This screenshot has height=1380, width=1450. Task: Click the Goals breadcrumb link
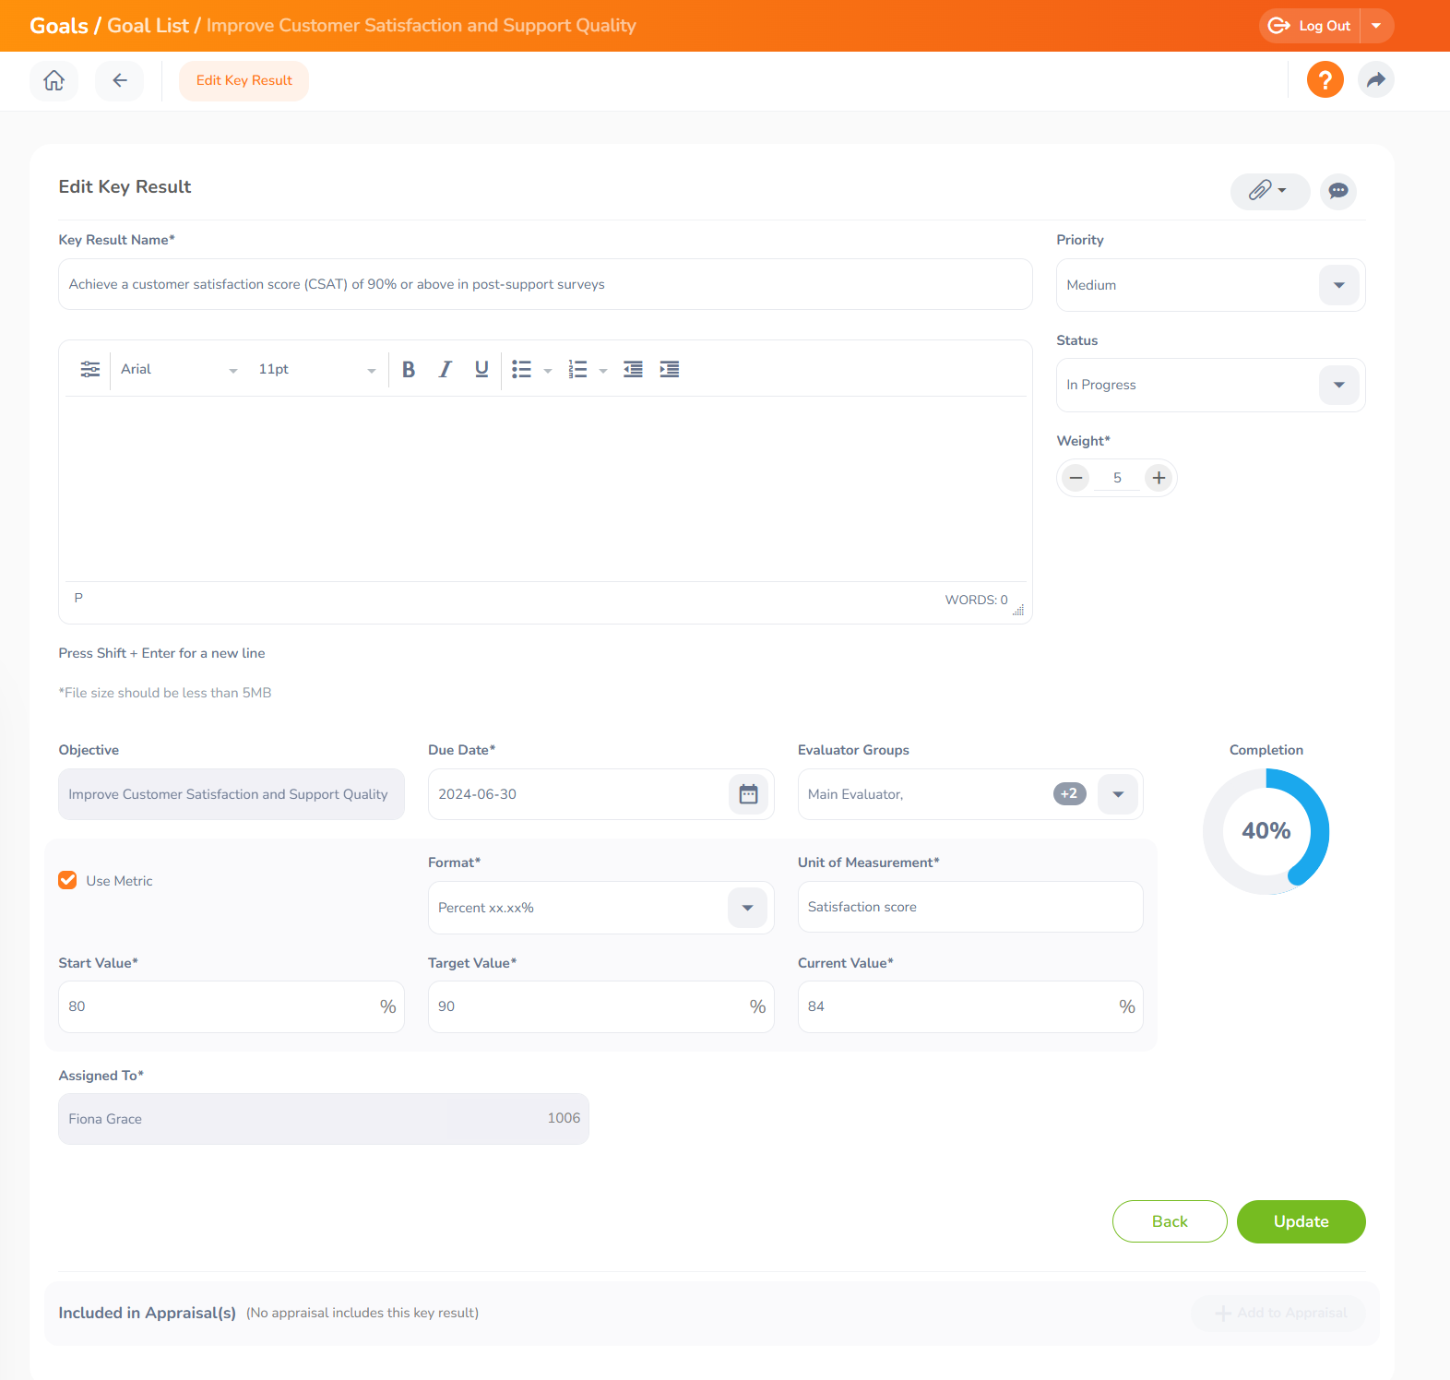pyautogui.click(x=59, y=26)
